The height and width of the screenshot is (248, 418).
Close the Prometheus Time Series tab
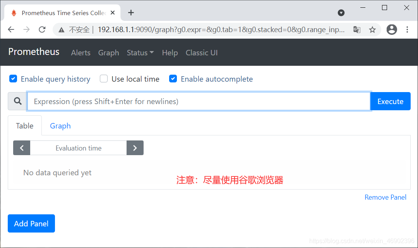click(x=113, y=12)
